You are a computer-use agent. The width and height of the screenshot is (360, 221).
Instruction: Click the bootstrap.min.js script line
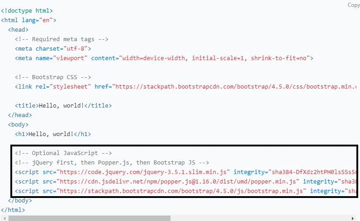click(186, 191)
